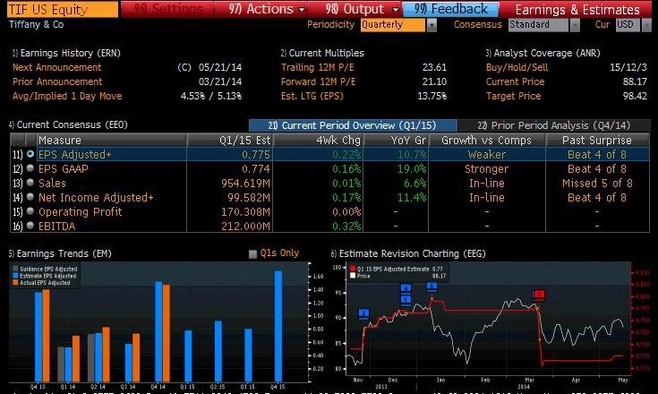
Task: Click the orange Actual EPS Adjusted legend swatch
Action: pyautogui.click(x=15, y=282)
